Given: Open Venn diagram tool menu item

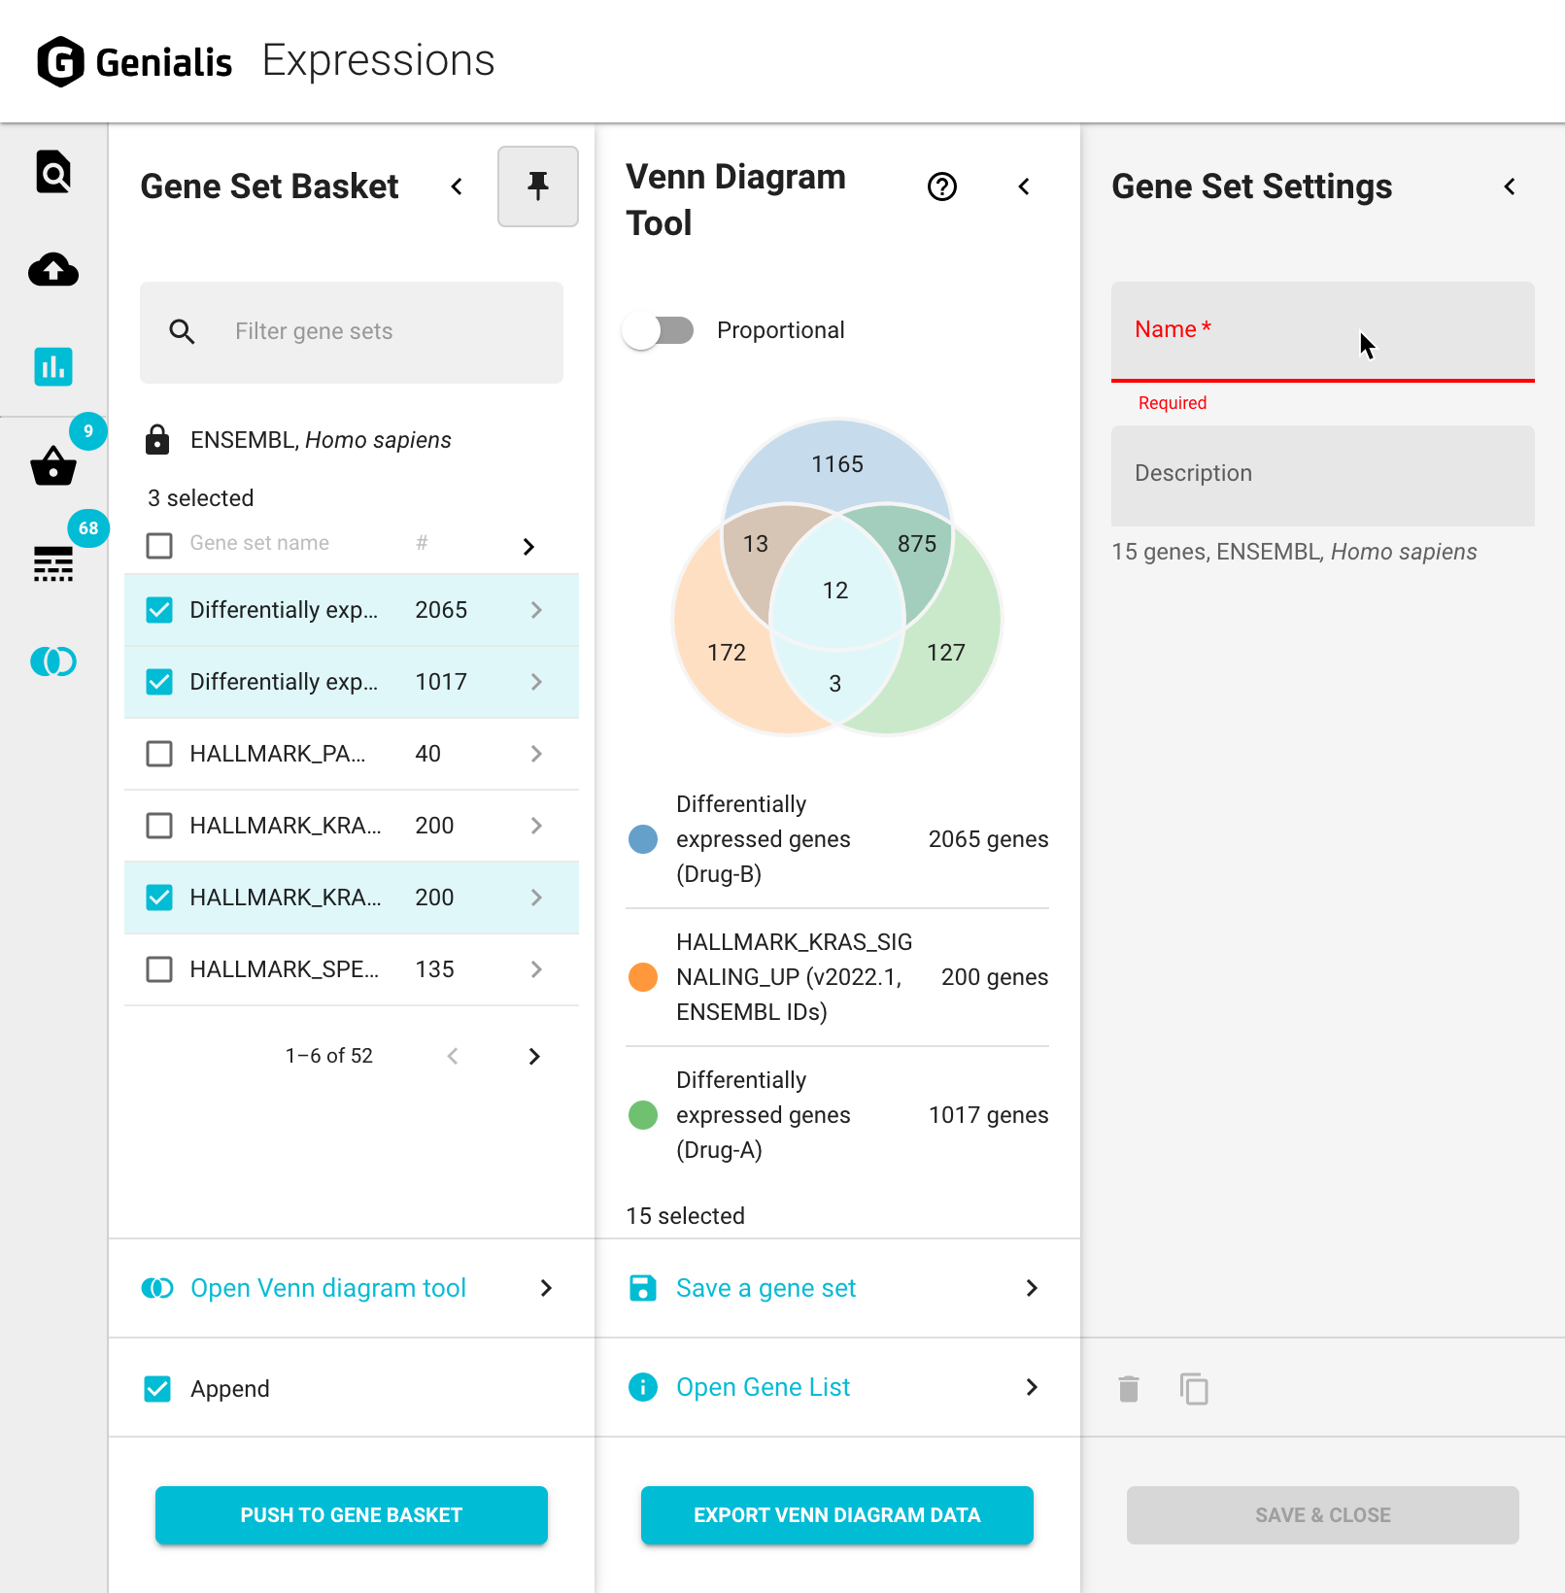Looking at the screenshot, I should 328,1288.
